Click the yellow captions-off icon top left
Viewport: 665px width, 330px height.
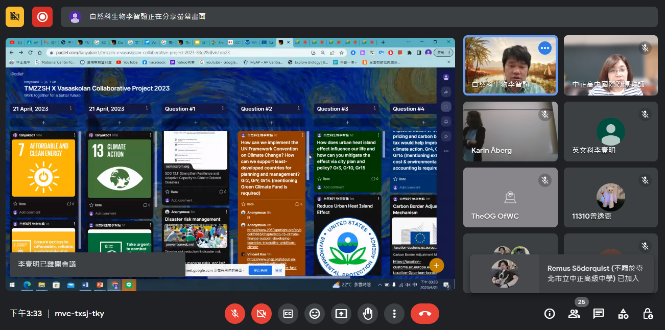[x=15, y=17]
